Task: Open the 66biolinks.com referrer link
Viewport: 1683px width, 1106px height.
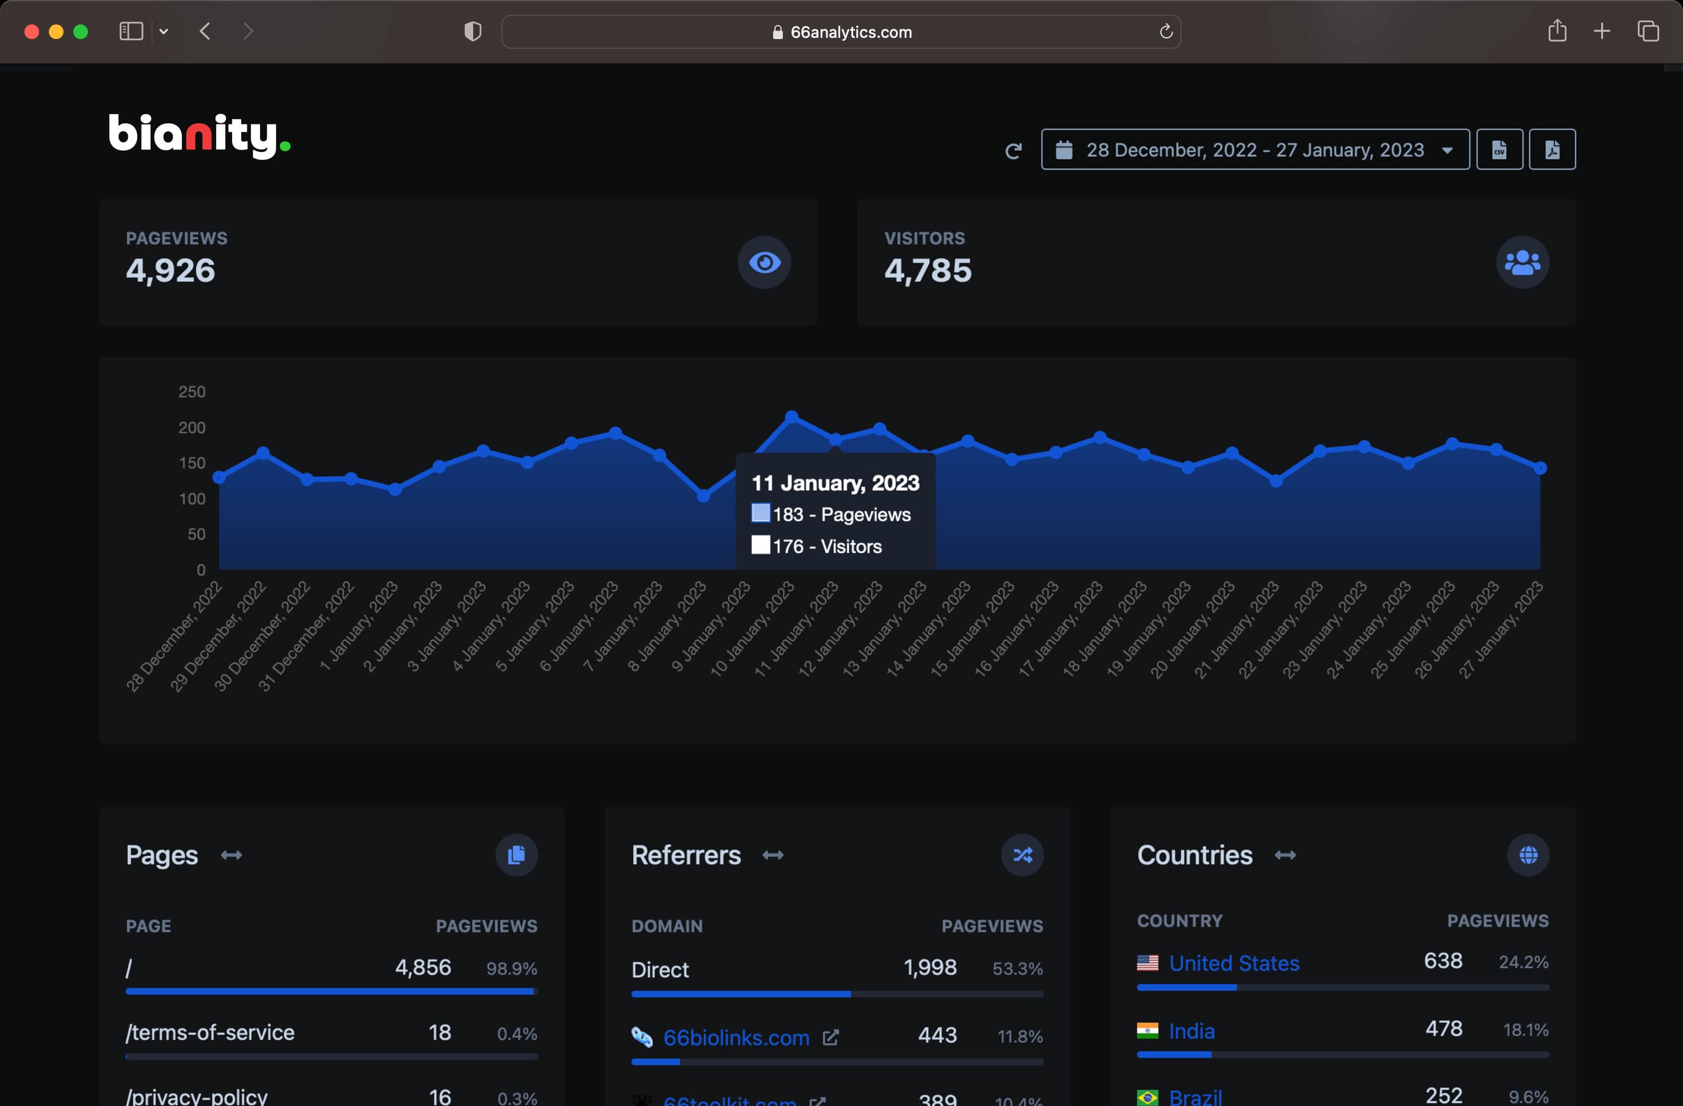Action: tap(735, 1037)
